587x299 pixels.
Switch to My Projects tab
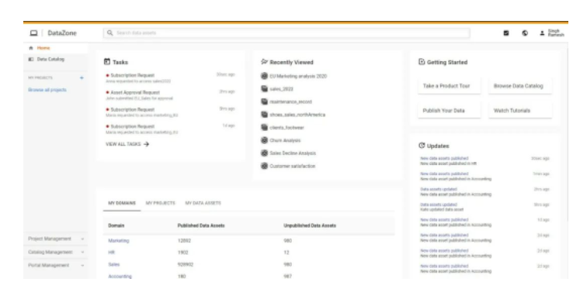click(x=160, y=203)
